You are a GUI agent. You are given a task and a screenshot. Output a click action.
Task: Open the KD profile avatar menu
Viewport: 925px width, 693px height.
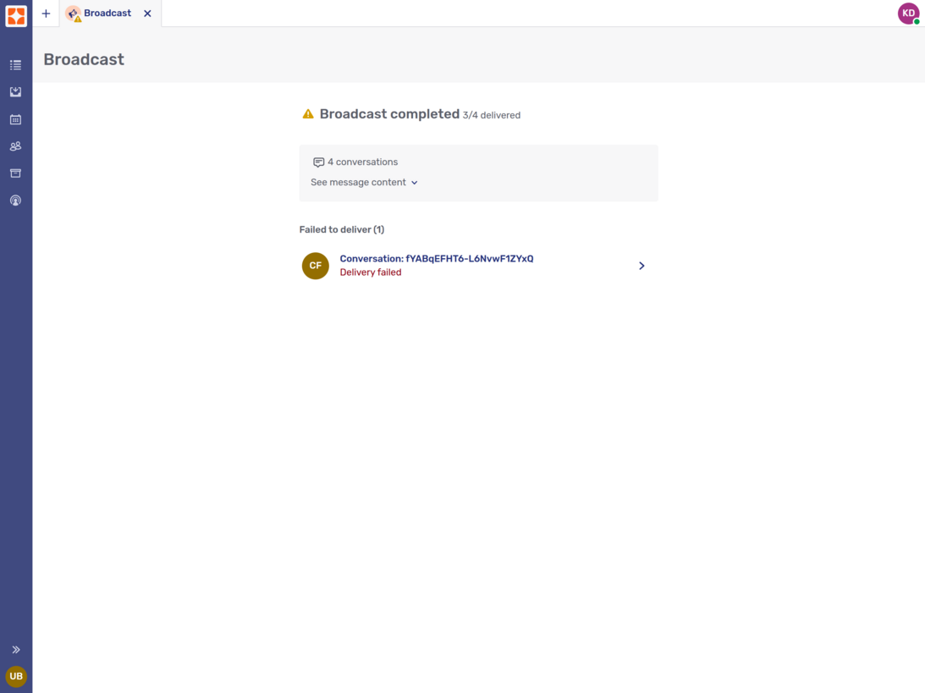pyautogui.click(x=907, y=13)
